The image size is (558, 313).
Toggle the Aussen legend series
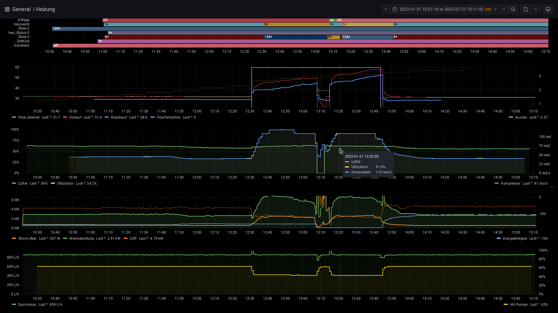pos(521,117)
